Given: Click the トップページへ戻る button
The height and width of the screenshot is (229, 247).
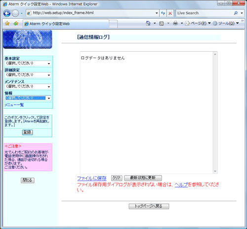Looking at the screenshot, I should [x=149, y=206].
